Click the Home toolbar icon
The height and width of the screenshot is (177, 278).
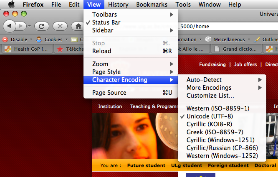coord(78,26)
